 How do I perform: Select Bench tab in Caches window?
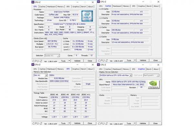coord(149,6)
